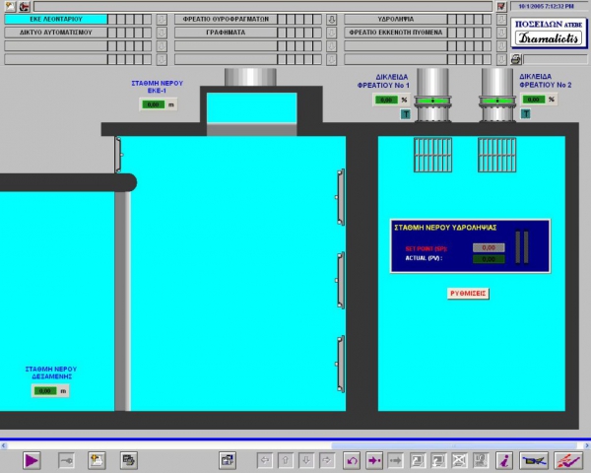Click the purple info icon in bottom toolbar
The height and width of the screenshot is (473, 591).
tap(502, 459)
